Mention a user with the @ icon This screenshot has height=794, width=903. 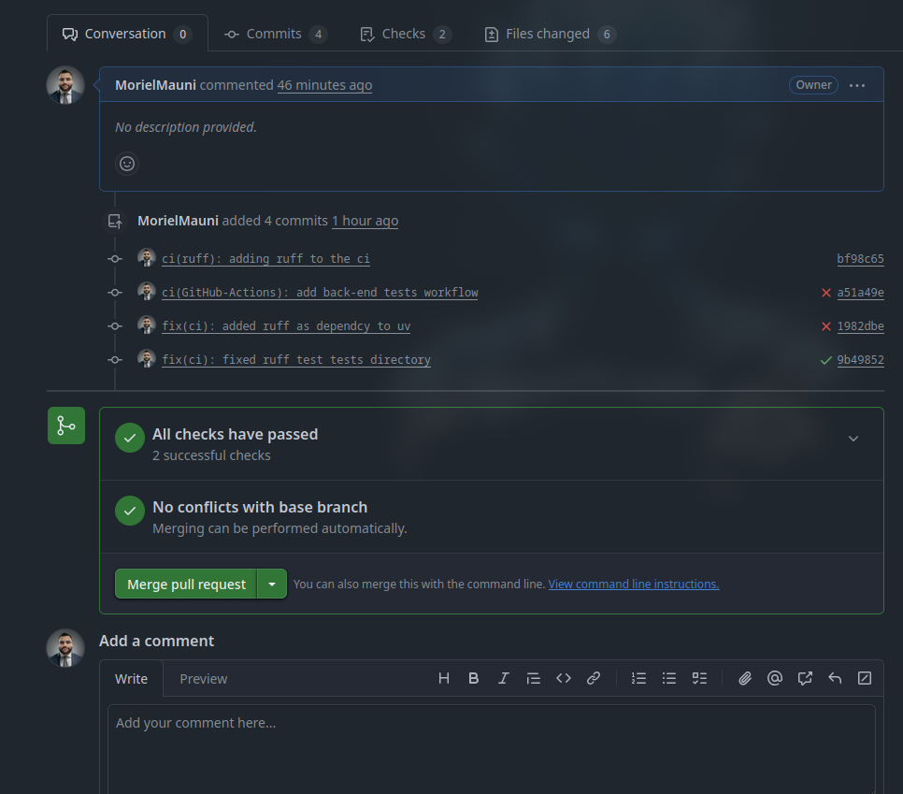click(x=775, y=679)
